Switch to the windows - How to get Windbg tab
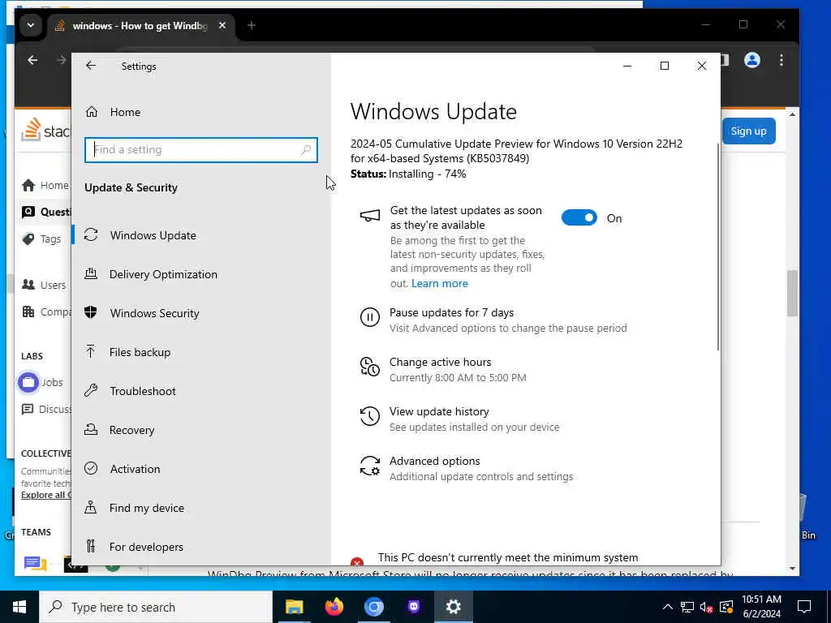Screen dimensions: 831x623 point(140,25)
